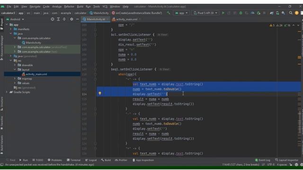Image resolution: width=303 pixels, height=170 pixels.
Task: Click the Apply Code Changes icon
Action: tap(235, 13)
